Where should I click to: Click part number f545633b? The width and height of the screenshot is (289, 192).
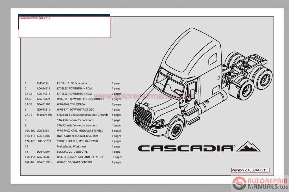pyautogui.click(x=42, y=83)
